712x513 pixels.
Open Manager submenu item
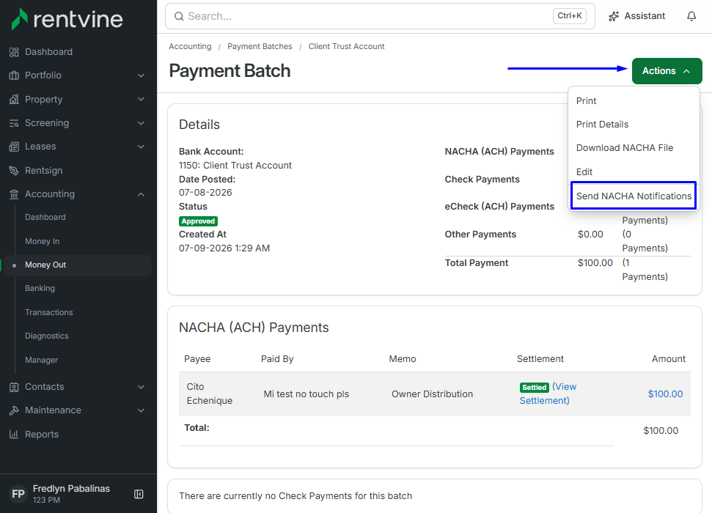coord(41,360)
